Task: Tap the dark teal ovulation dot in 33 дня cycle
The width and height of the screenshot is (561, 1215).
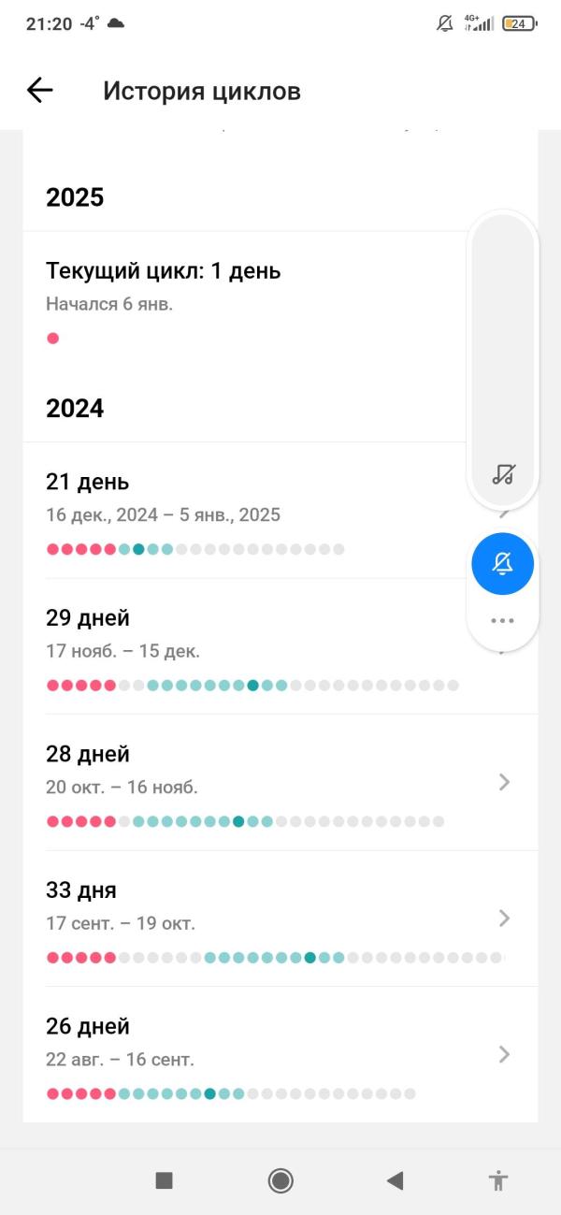Action: click(309, 958)
